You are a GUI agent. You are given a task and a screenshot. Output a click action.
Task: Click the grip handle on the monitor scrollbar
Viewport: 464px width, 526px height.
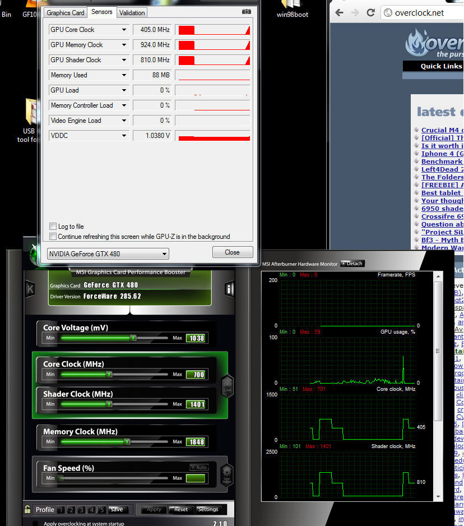[x=438, y=351]
